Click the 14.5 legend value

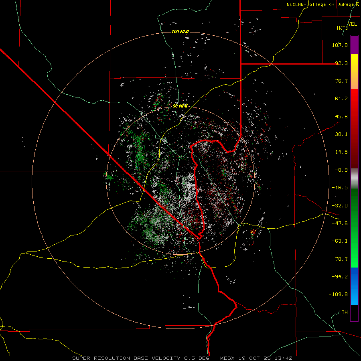[341, 152]
